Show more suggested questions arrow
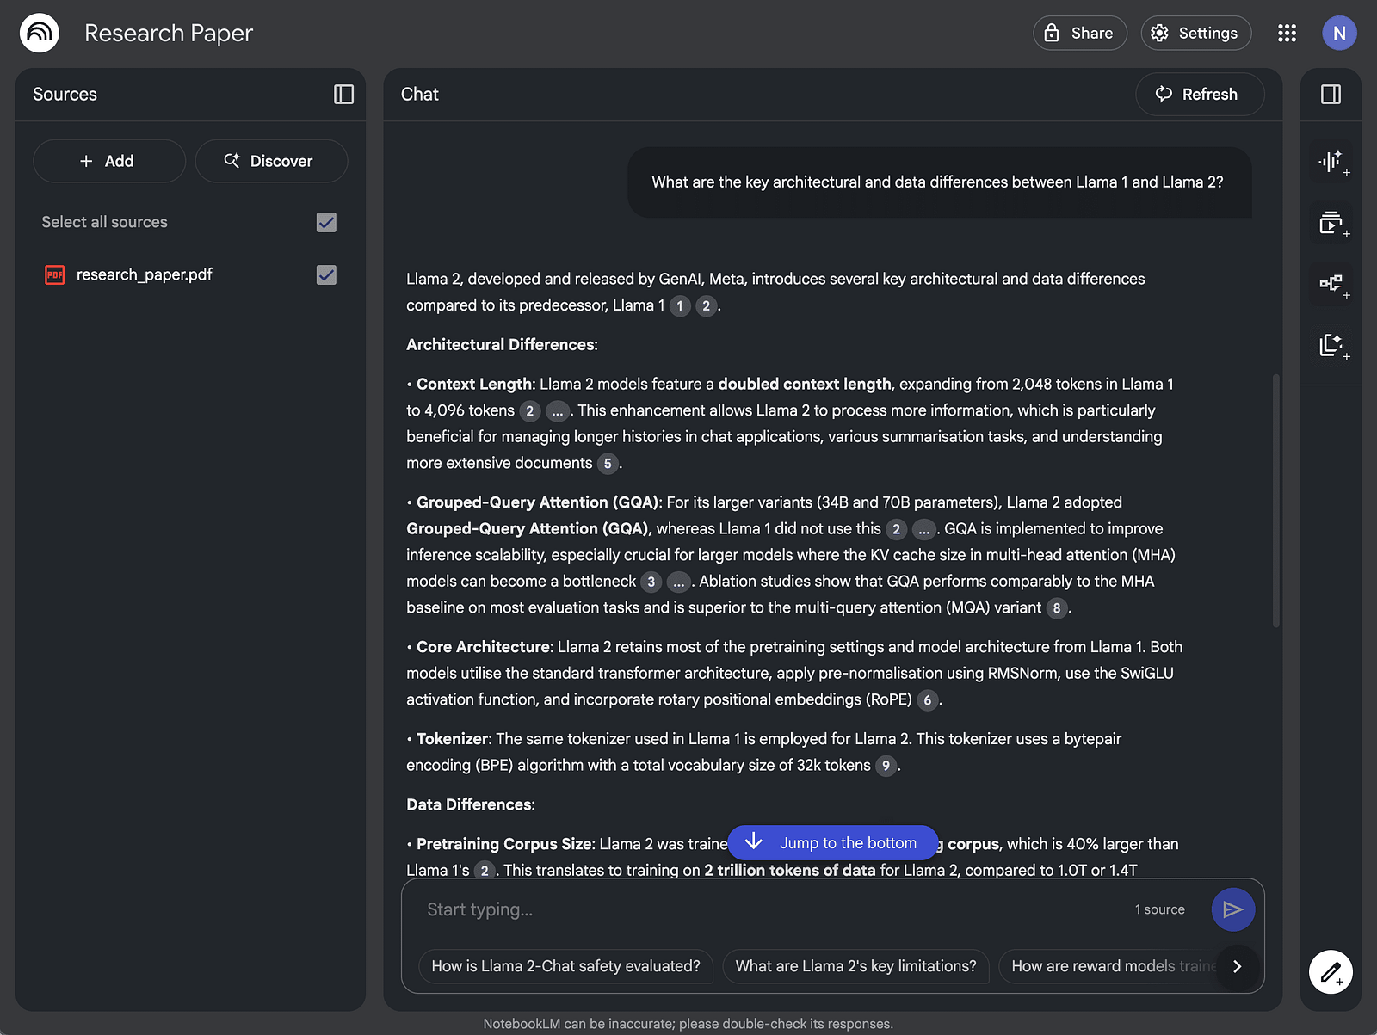Image resolution: width=1377 pixels, height=1035 pixels. tap(1237, 966)
